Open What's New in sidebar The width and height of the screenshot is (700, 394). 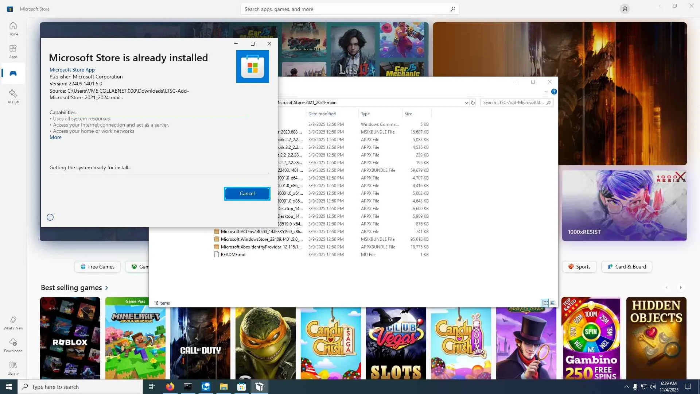pyautogui.click(x=13, y=323)
